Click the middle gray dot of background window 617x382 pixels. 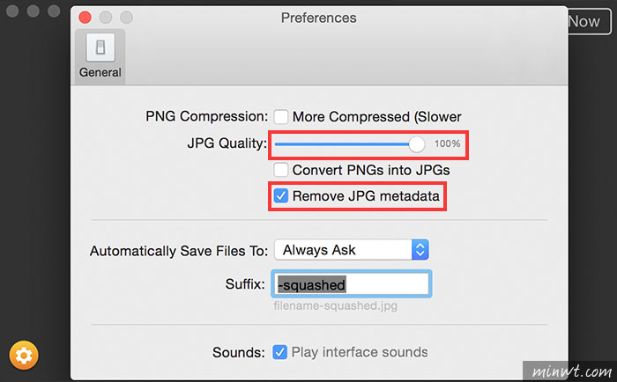33,11
